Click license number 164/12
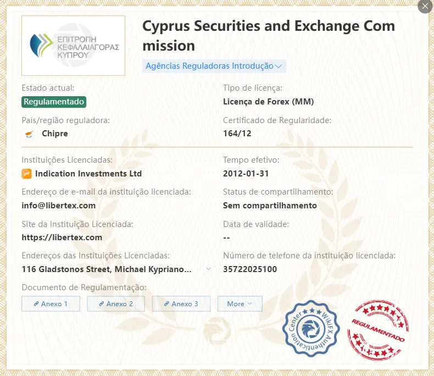The width and height of the screenshot is (434, 376). point(237,134)
